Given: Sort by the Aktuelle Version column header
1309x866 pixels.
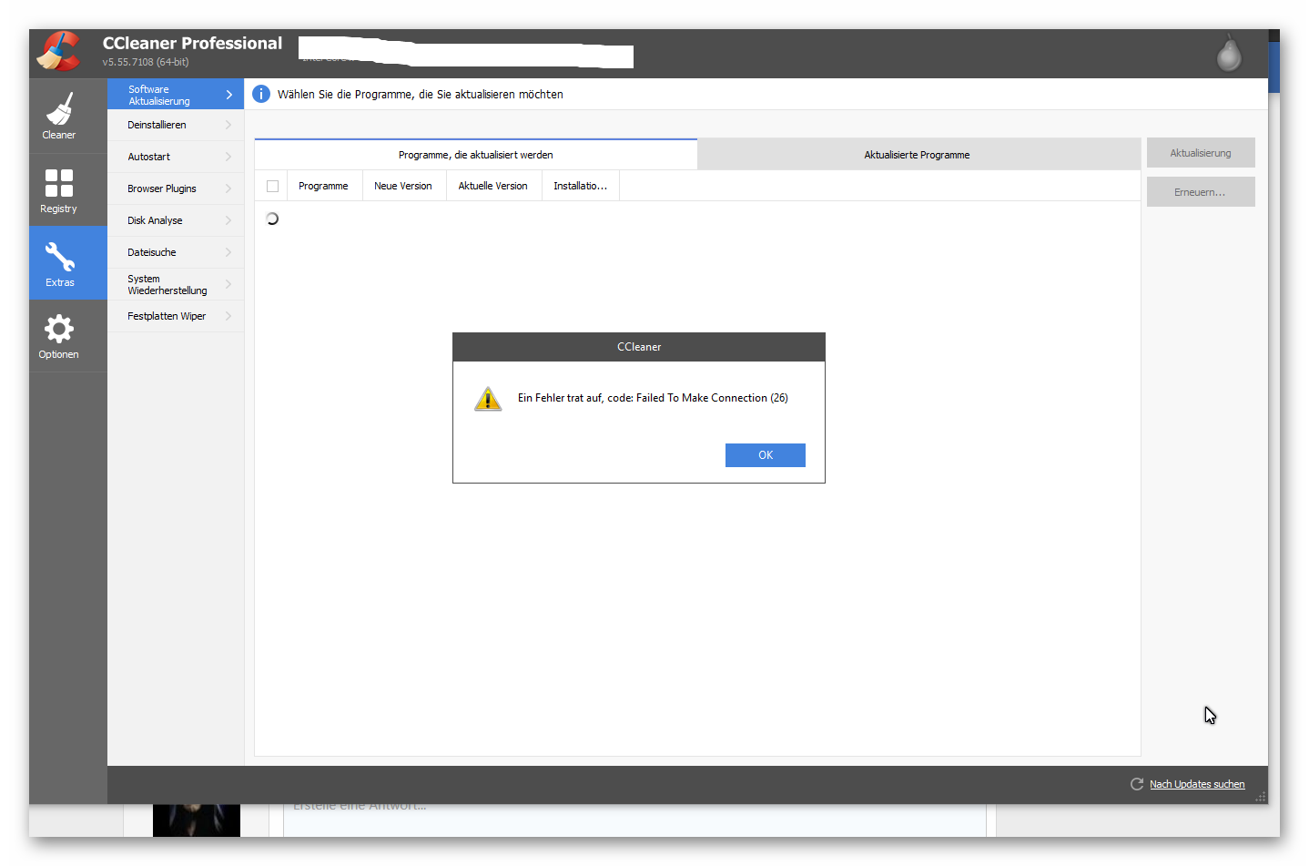Looking at the screenshot, I should (x=494, y=186).
